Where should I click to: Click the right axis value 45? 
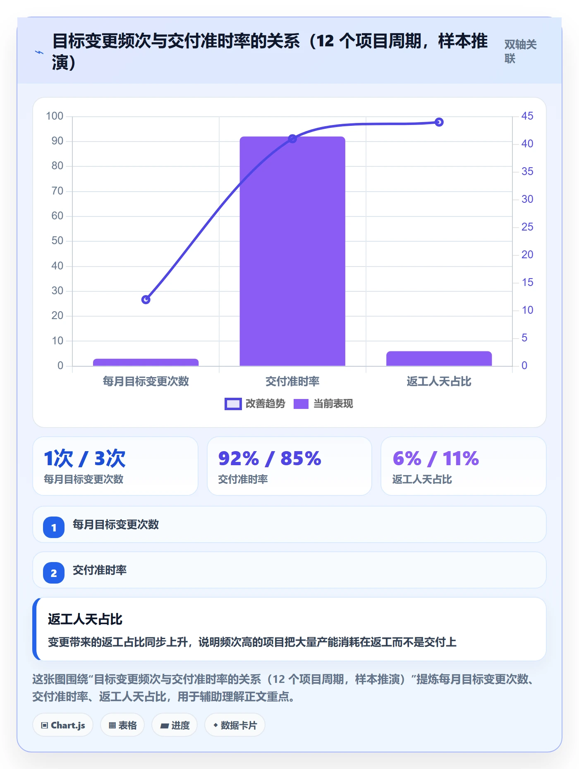pos(527,116)
